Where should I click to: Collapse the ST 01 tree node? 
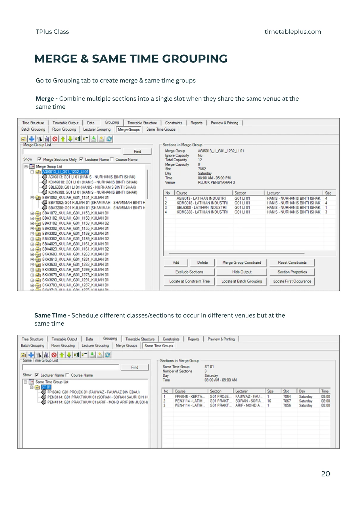(x=32, y=387)
